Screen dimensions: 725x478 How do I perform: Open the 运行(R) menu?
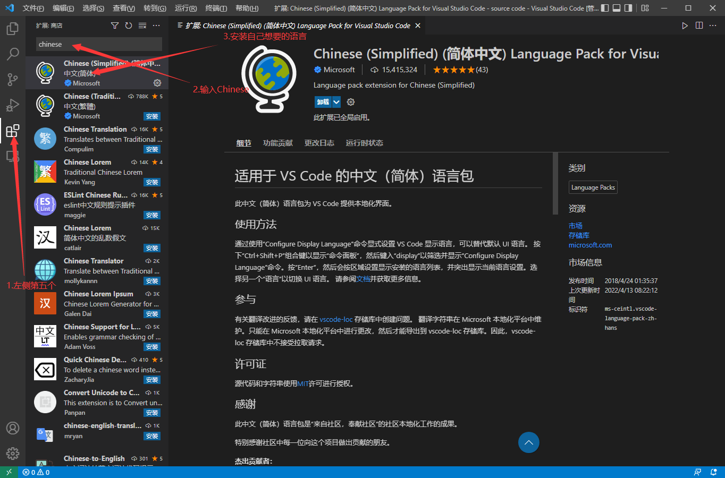click(x=186, y=8)
